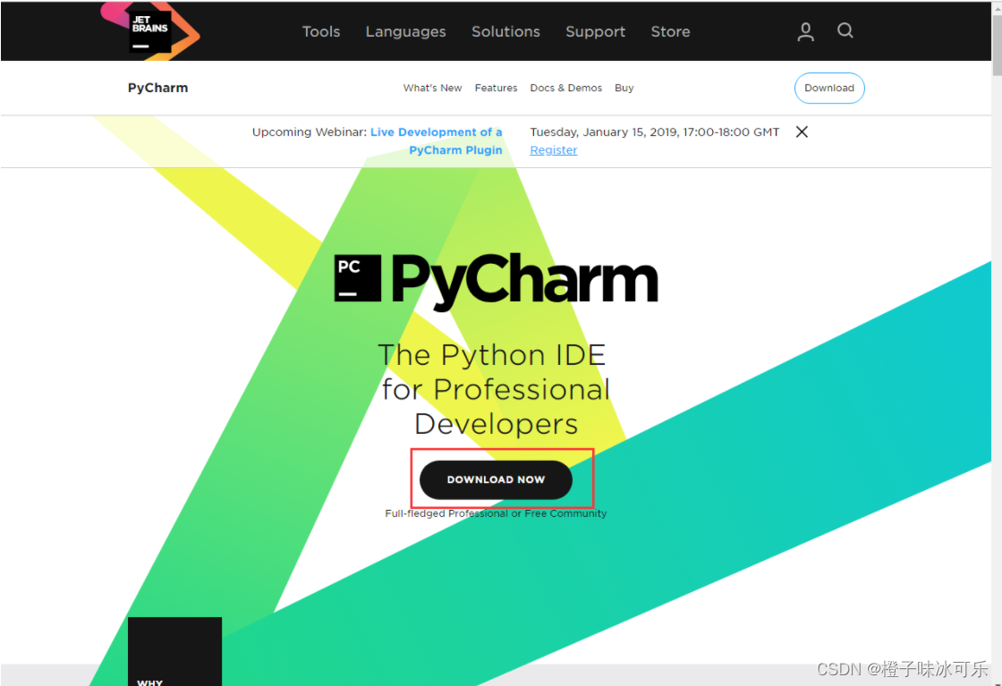Open the Tools menu
Image resolution: width=1002 pixels, height=686 pixels.
321,31
